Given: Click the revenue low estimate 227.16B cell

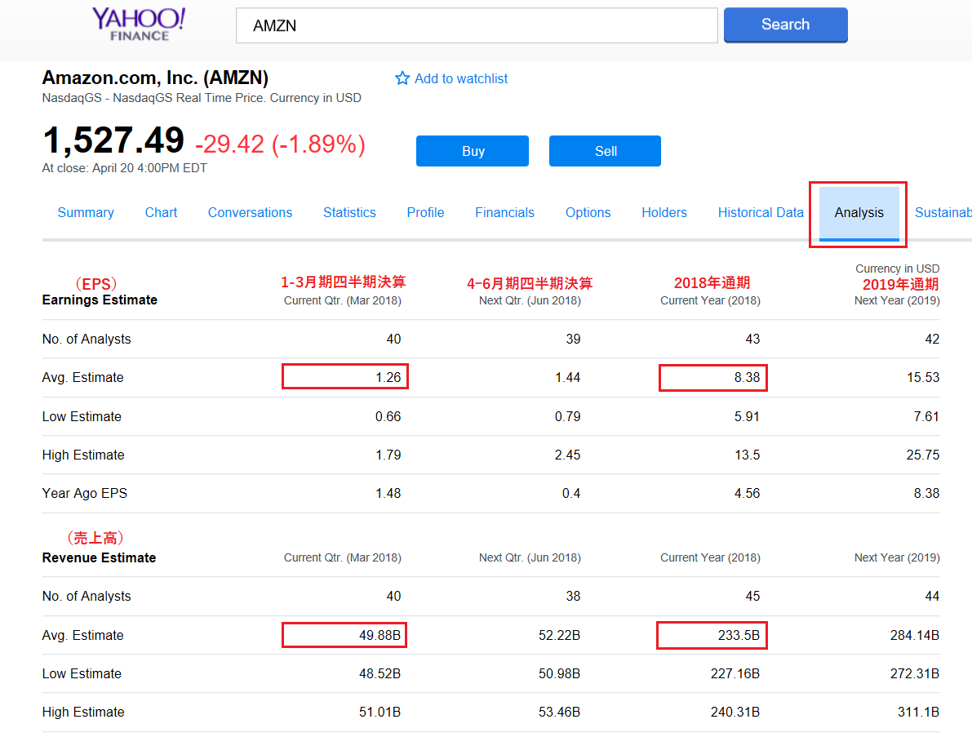Looking at the screenshot, I should [x=735, y=674].
